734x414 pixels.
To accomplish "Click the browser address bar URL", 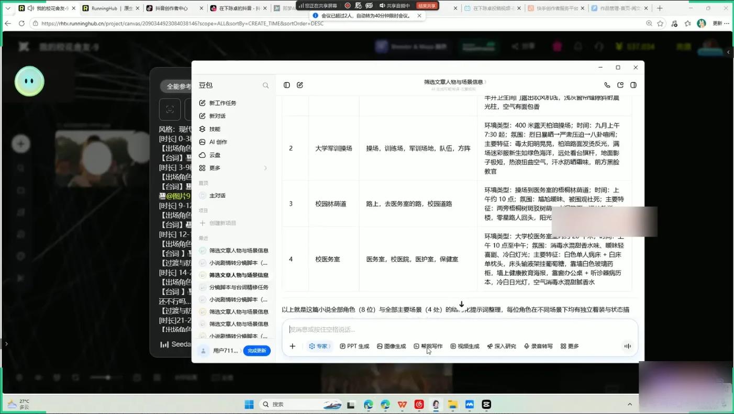I will tap(182, 24).
